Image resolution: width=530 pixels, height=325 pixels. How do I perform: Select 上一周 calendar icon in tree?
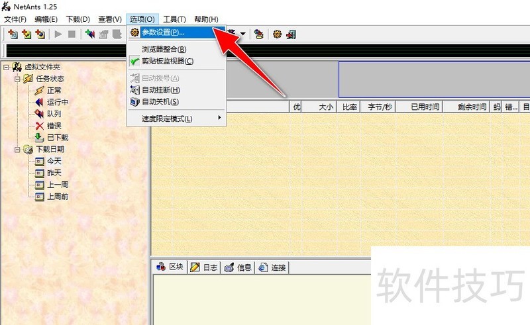coord(40,185)
